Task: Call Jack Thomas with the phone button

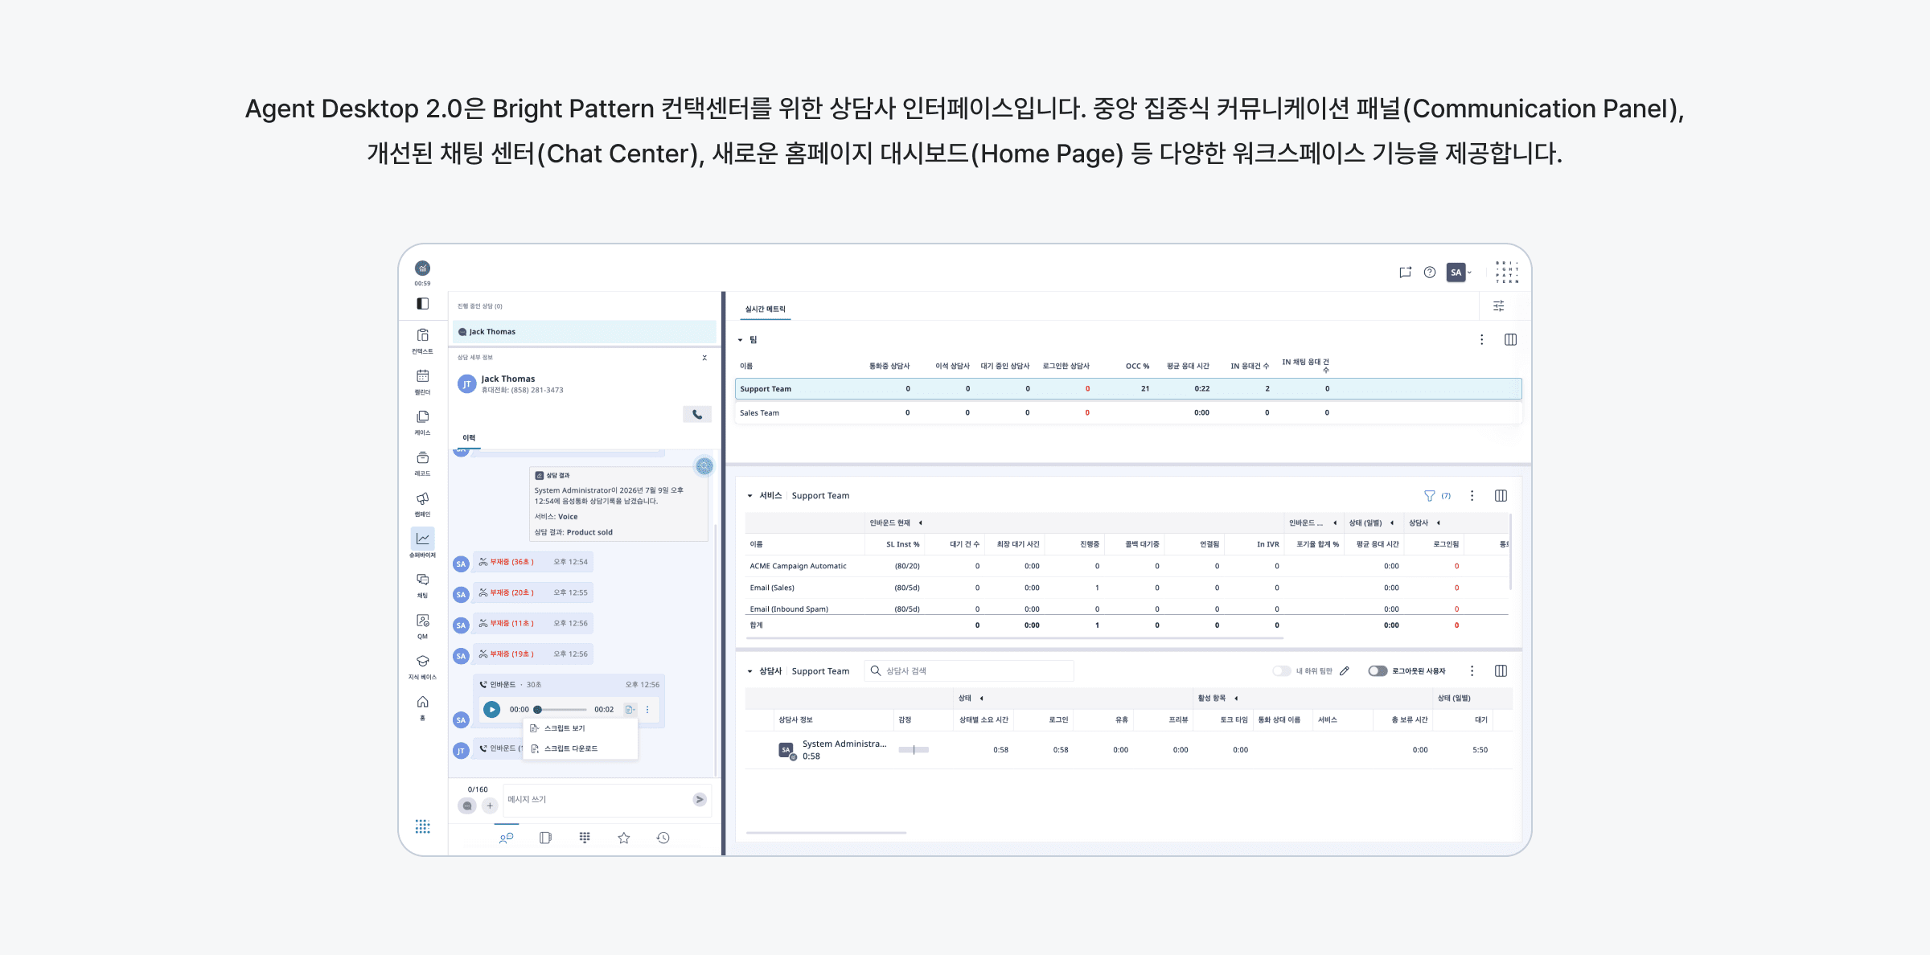Action: (x=697, y=415)
